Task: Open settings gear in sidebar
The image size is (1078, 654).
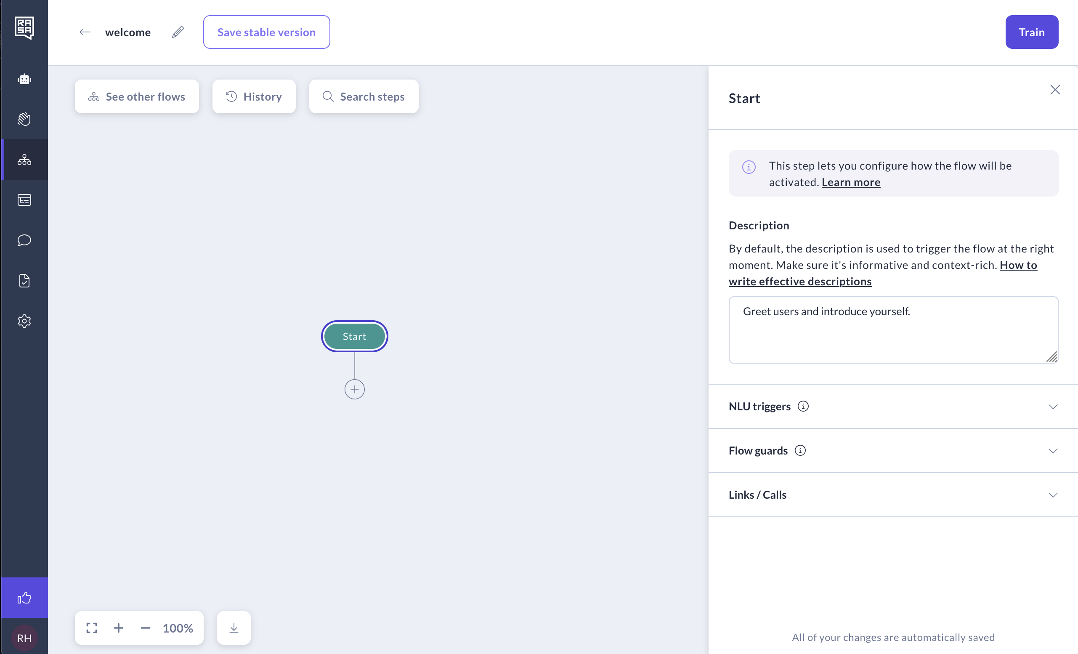Action: [x=24, y=321]
